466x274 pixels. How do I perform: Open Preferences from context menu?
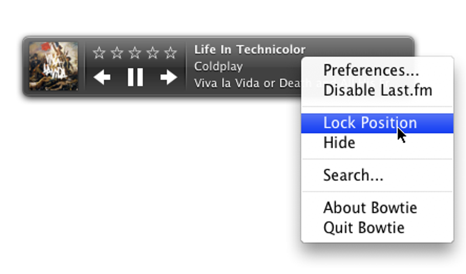[371, 70]
